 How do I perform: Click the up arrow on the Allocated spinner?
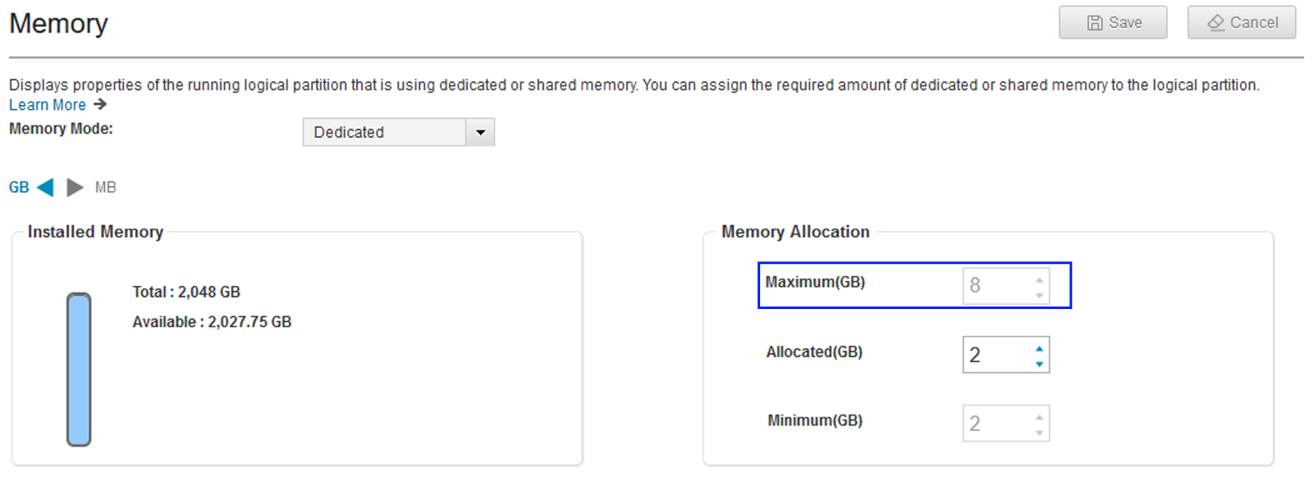1039,347
